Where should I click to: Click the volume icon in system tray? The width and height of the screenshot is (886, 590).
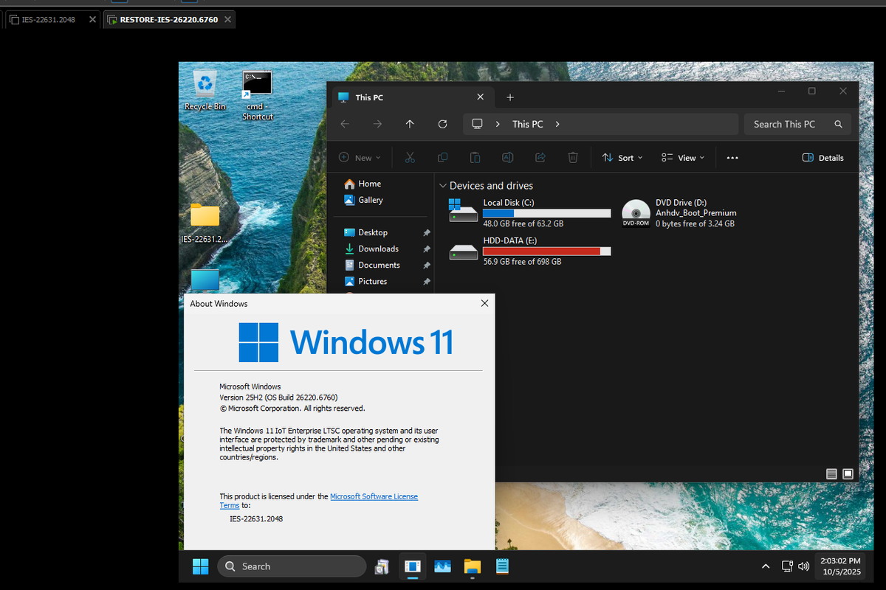pyautogui.click(x=804, y=566)
